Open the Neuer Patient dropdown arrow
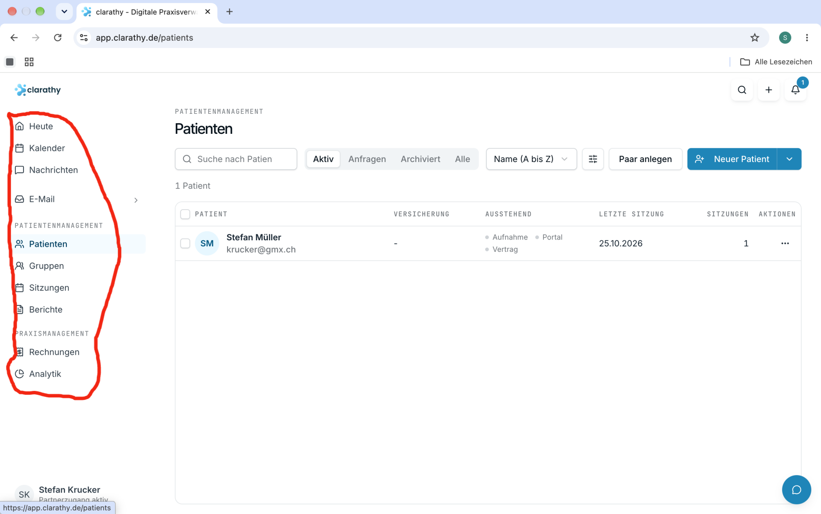The height and width of the screenshot is (514, 821). point(789,159)
